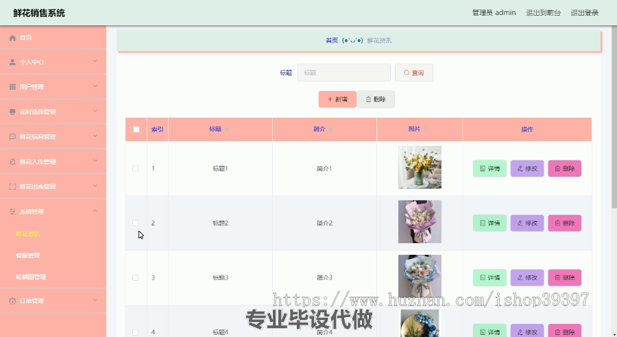Click the icon beside 花材选择管理
The height and width of the screenshot is (337, 617).
point(12,112)
